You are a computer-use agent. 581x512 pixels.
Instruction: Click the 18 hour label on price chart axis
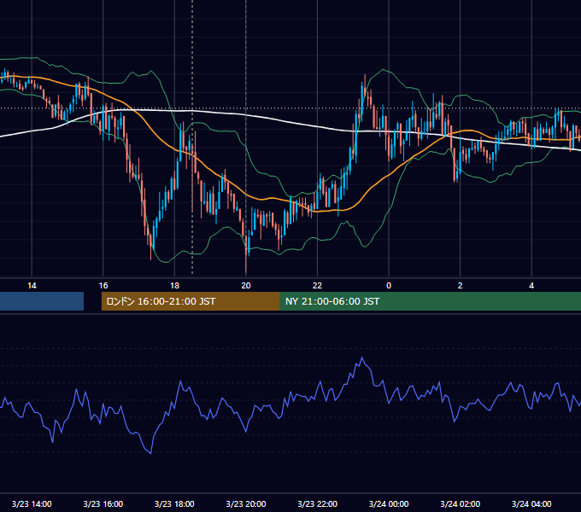[174, 286]
